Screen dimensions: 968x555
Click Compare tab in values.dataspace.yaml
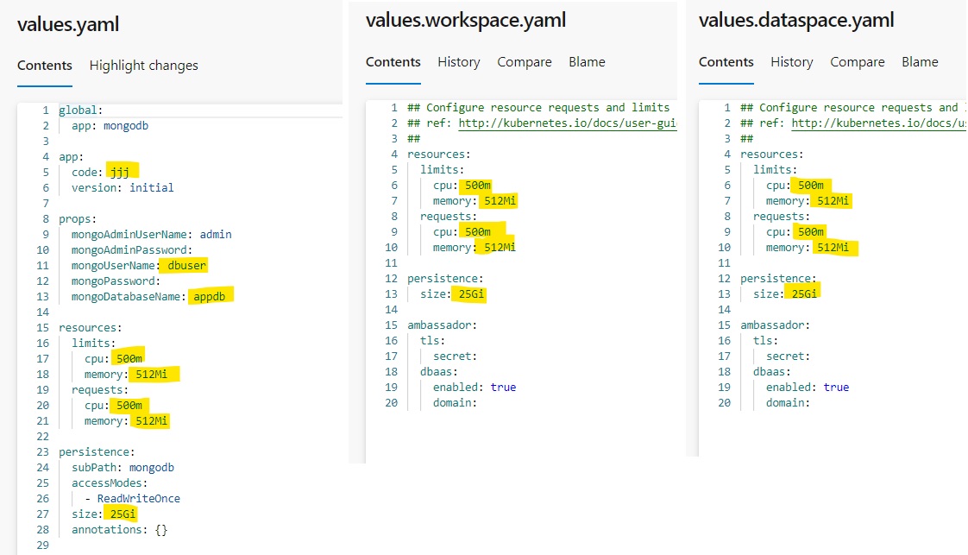(x=858, y=62)
